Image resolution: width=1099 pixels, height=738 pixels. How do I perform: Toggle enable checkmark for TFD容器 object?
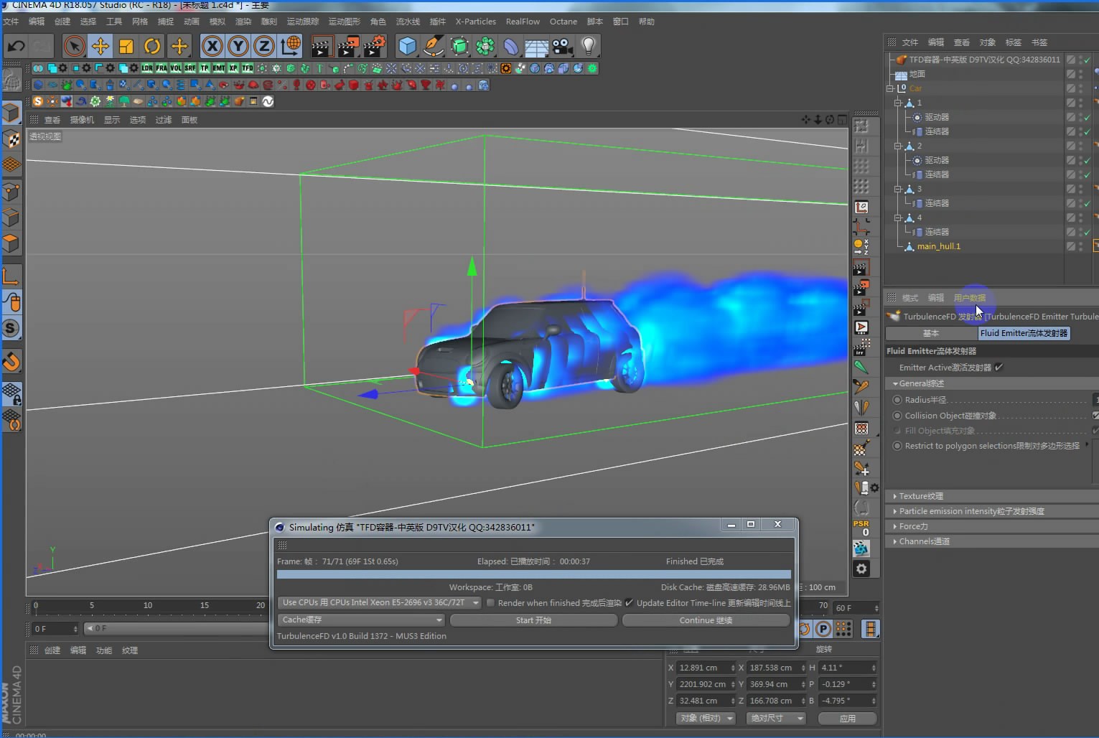pyautogui.click(x=1088, y=60)
